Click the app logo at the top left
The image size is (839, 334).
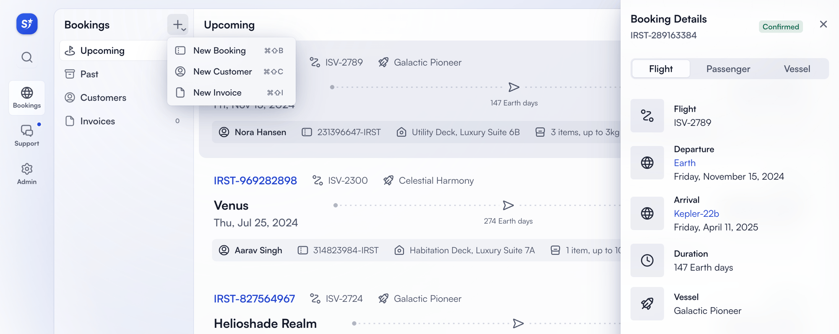pos(27,24)
